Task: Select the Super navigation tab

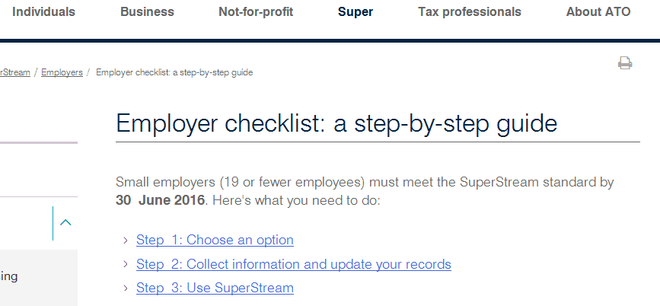Action: [356, 11]
